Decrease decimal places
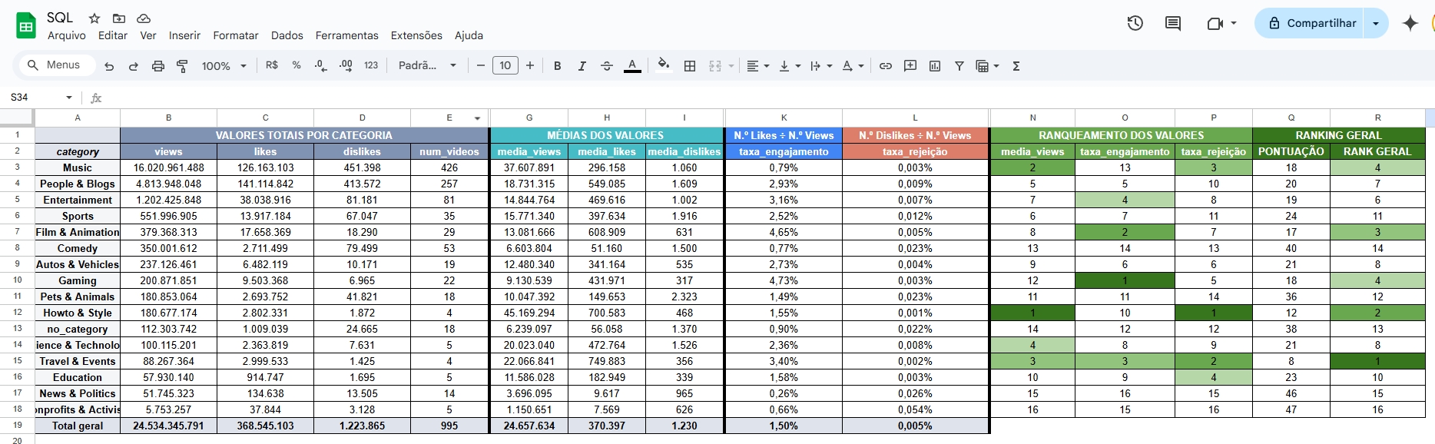 [321, 66]
